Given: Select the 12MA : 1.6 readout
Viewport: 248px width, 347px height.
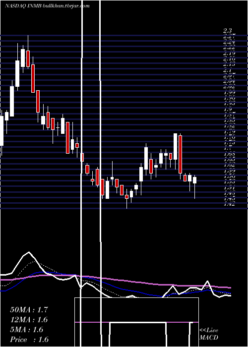Looking at the screenshot, I should pos(29,320).
